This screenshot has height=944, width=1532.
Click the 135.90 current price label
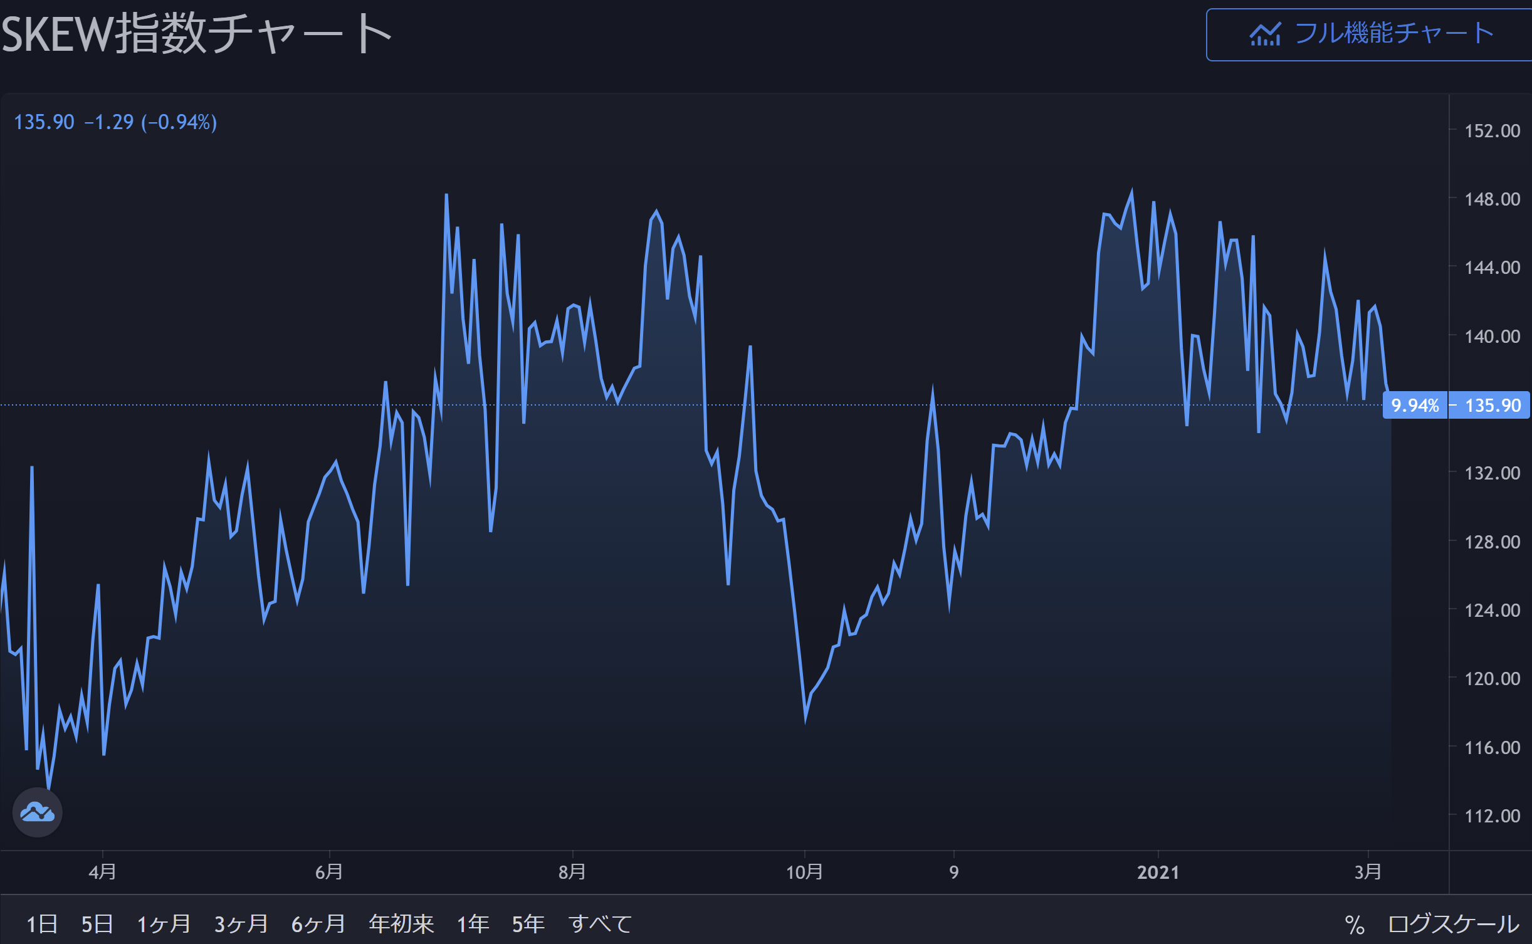[x=1493, y=406]
